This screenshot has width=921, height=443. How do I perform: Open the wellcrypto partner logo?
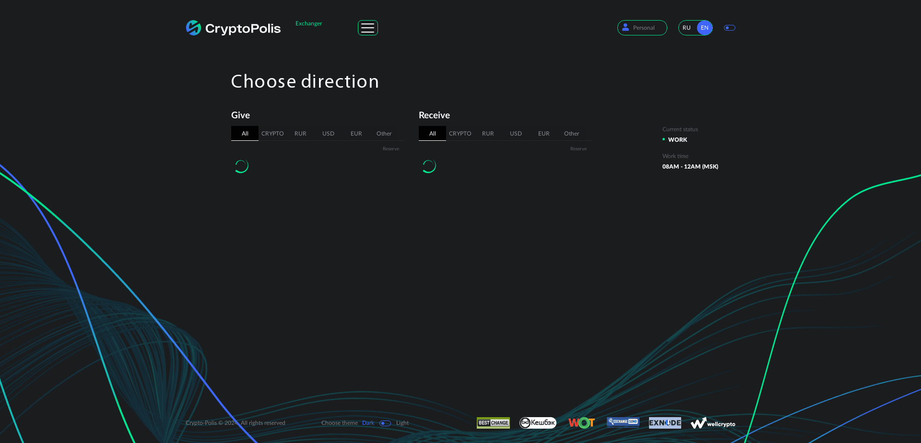pos(713,423)
